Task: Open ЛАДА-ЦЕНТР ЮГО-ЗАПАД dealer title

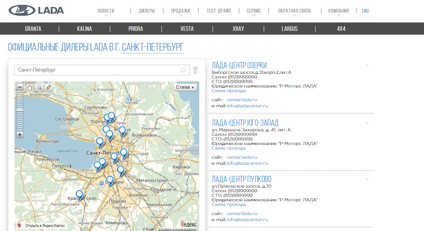Action: tap(245, 123)
